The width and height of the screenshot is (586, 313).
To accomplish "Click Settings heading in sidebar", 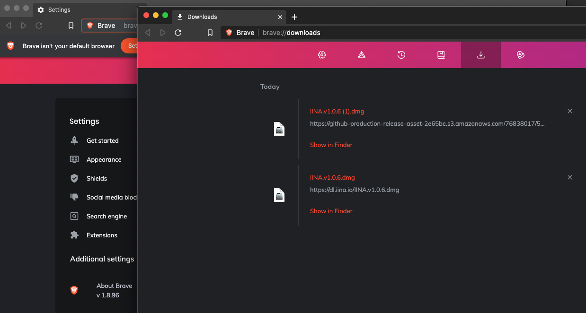I will (x=84, y=121).
